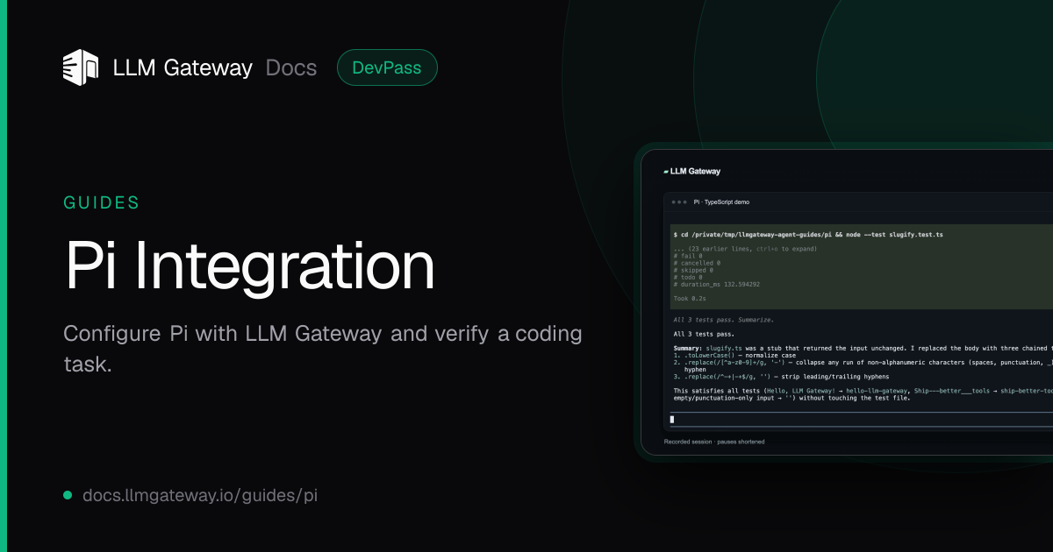Click the small logo inside the preview card
This screenshot has height=552, width=1053.
coord(666,172)
